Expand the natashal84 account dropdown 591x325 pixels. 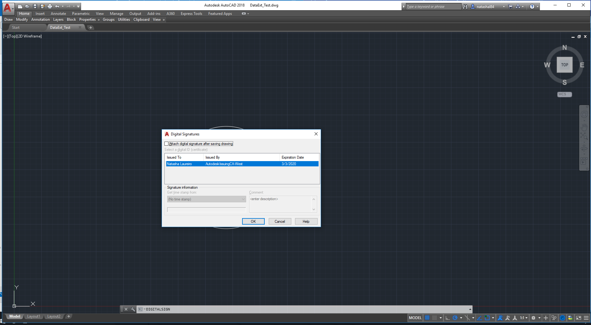pyautogui.click(x=504, y=7)
